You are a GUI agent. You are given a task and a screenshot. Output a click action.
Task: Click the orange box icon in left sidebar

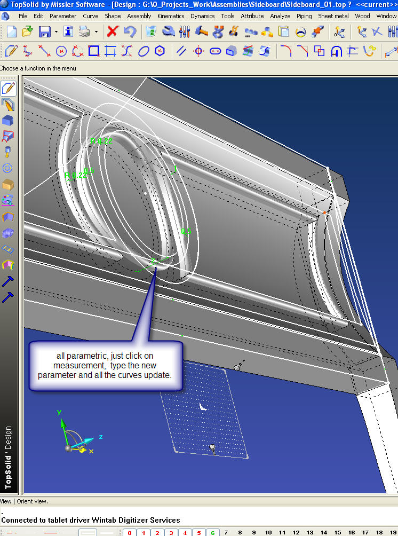pyautogui.click(x=8, y=185)
